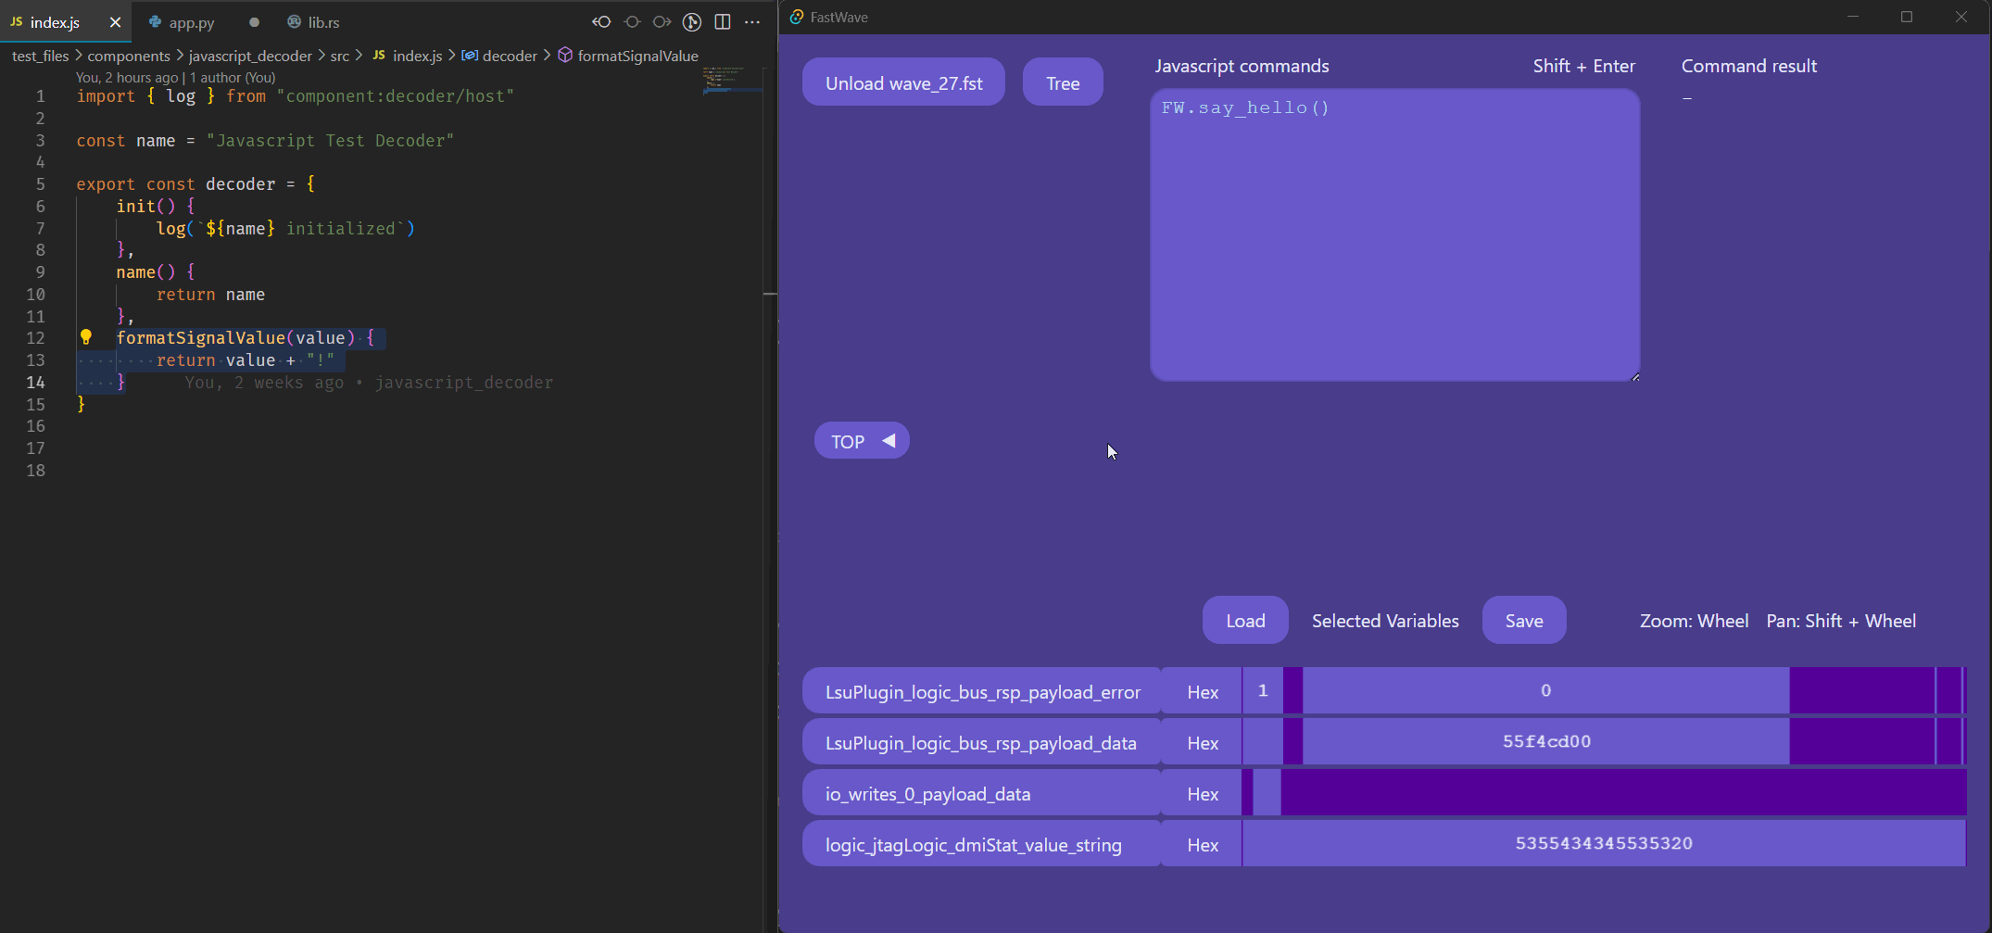Click the Selected Variables label
Viewport: 1992px width, 933px height.
(x=1385, y=621)
